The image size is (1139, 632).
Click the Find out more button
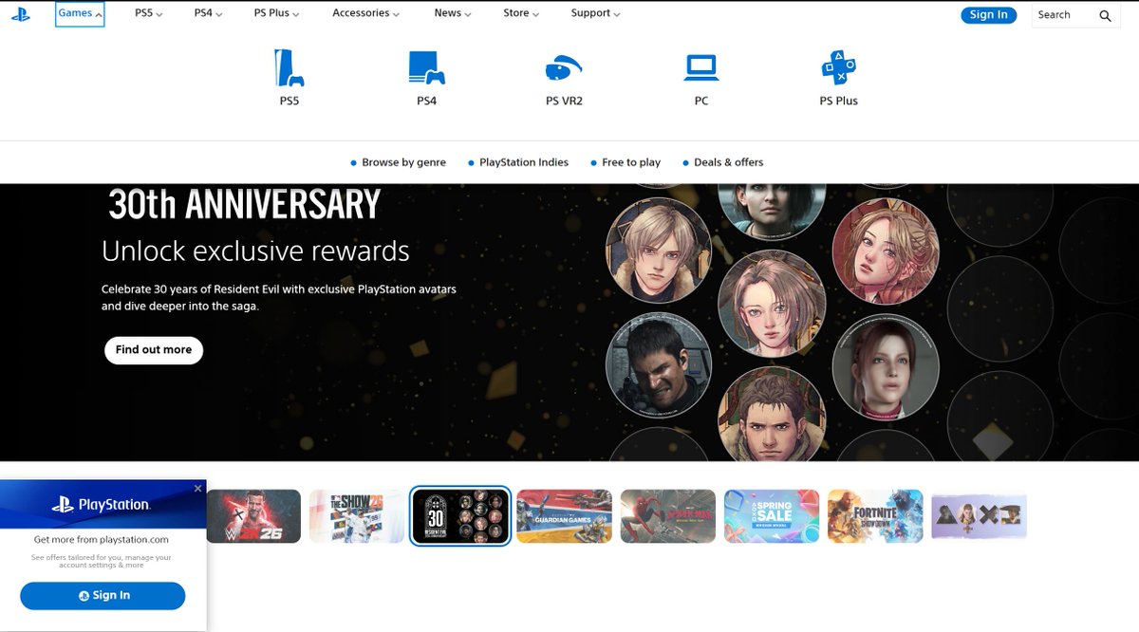click(154, 350)
